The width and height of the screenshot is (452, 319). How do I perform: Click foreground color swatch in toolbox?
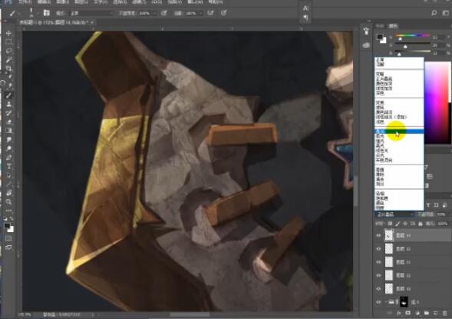click(7, 226)
